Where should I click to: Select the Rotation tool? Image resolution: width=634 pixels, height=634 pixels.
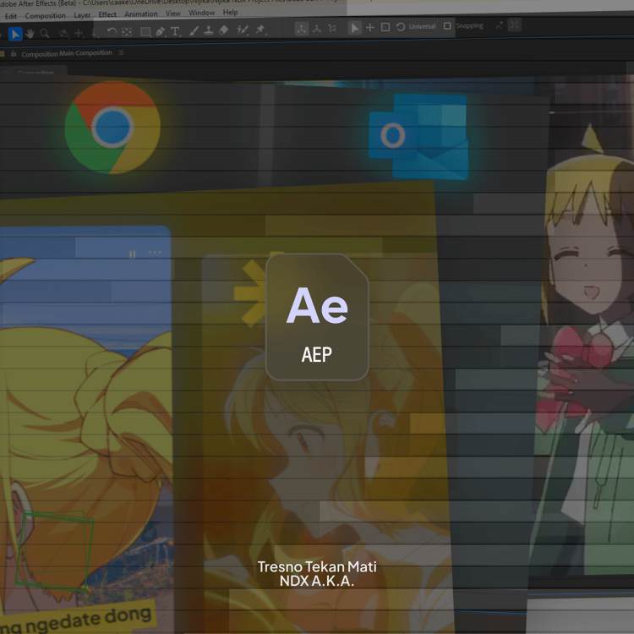tap(112, 32)
